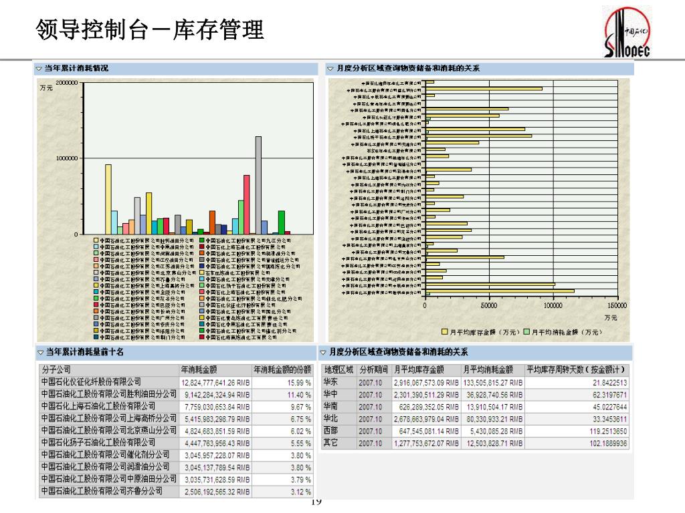Select row 北京燕山分公司 in top-ten table
Screen dimensions: 685x513
point(176,431)
